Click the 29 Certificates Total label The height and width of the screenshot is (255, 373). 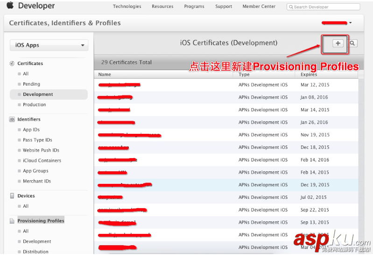pyautogui.click(x=127, y=62)
